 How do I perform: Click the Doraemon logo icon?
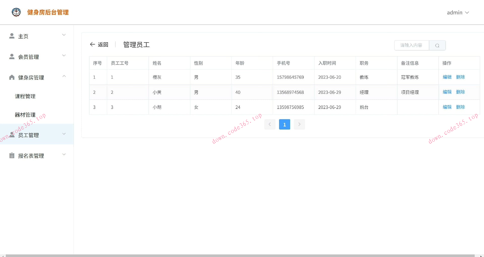[16, 12]
